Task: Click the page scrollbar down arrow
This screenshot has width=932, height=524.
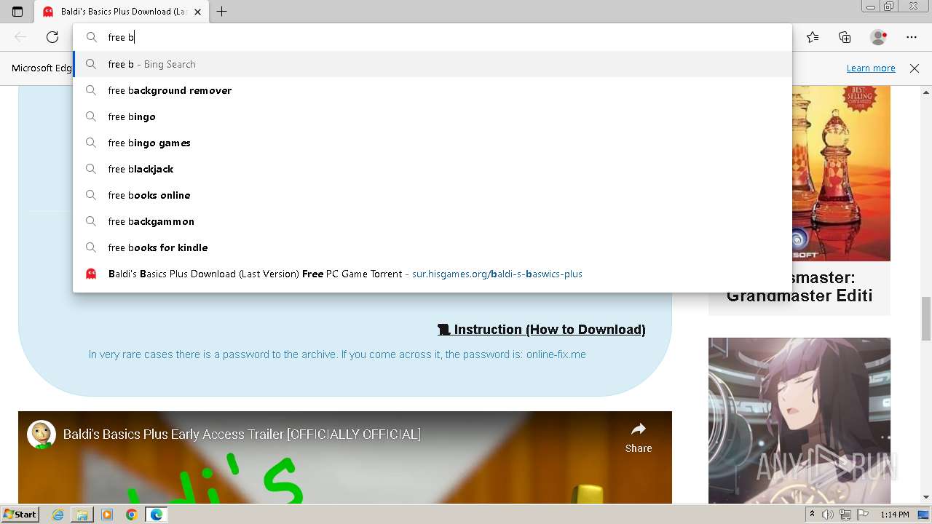Action: (x=926, y=498)
